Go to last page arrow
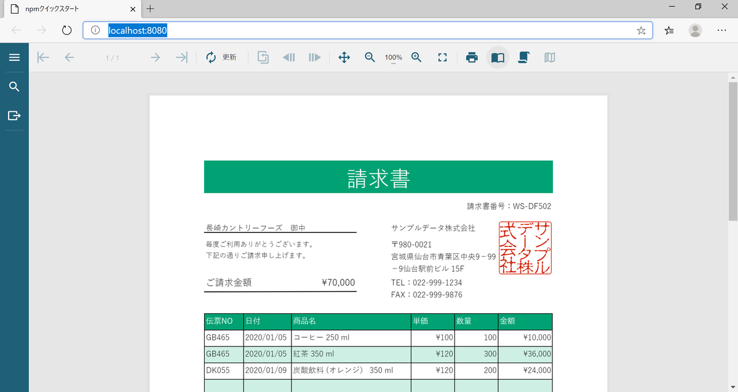738x392 pixels. [x=181, y=57]
